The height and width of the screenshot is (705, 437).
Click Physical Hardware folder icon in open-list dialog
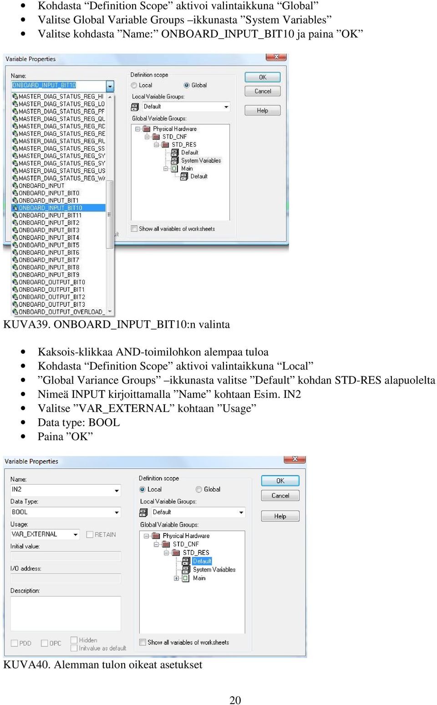pyautogui.click(x=147, y=129)
